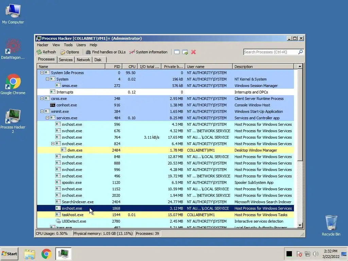Screen dimensions: 348x261
Task: Click the taskhost.exe process icon
Action: pyautogui.click(x=58, y=215)
